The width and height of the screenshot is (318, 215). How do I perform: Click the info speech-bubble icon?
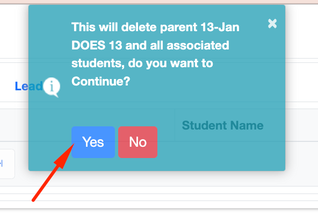coord(52,87)
